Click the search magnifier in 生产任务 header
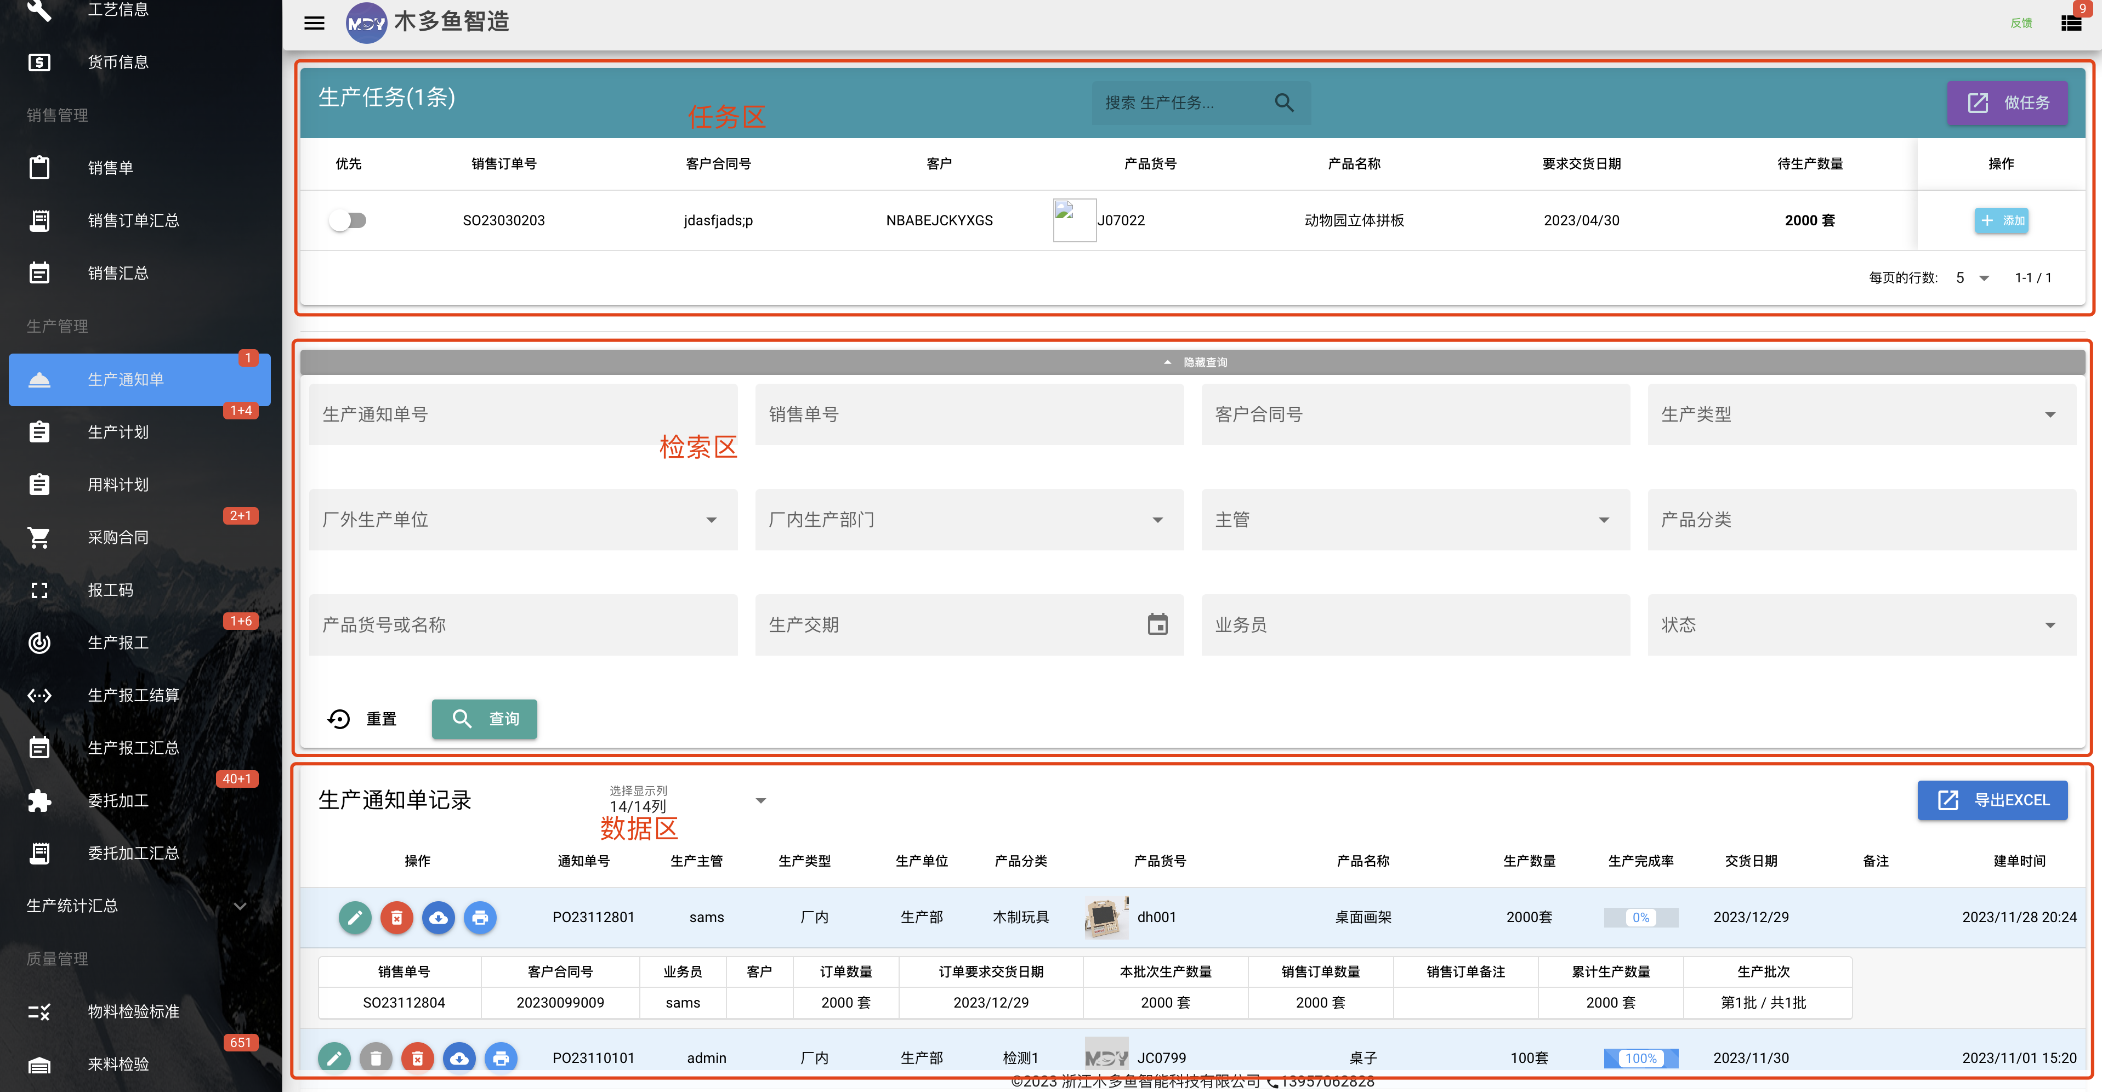This screenshot has height=1092, width=2102. coord(1283,103)
